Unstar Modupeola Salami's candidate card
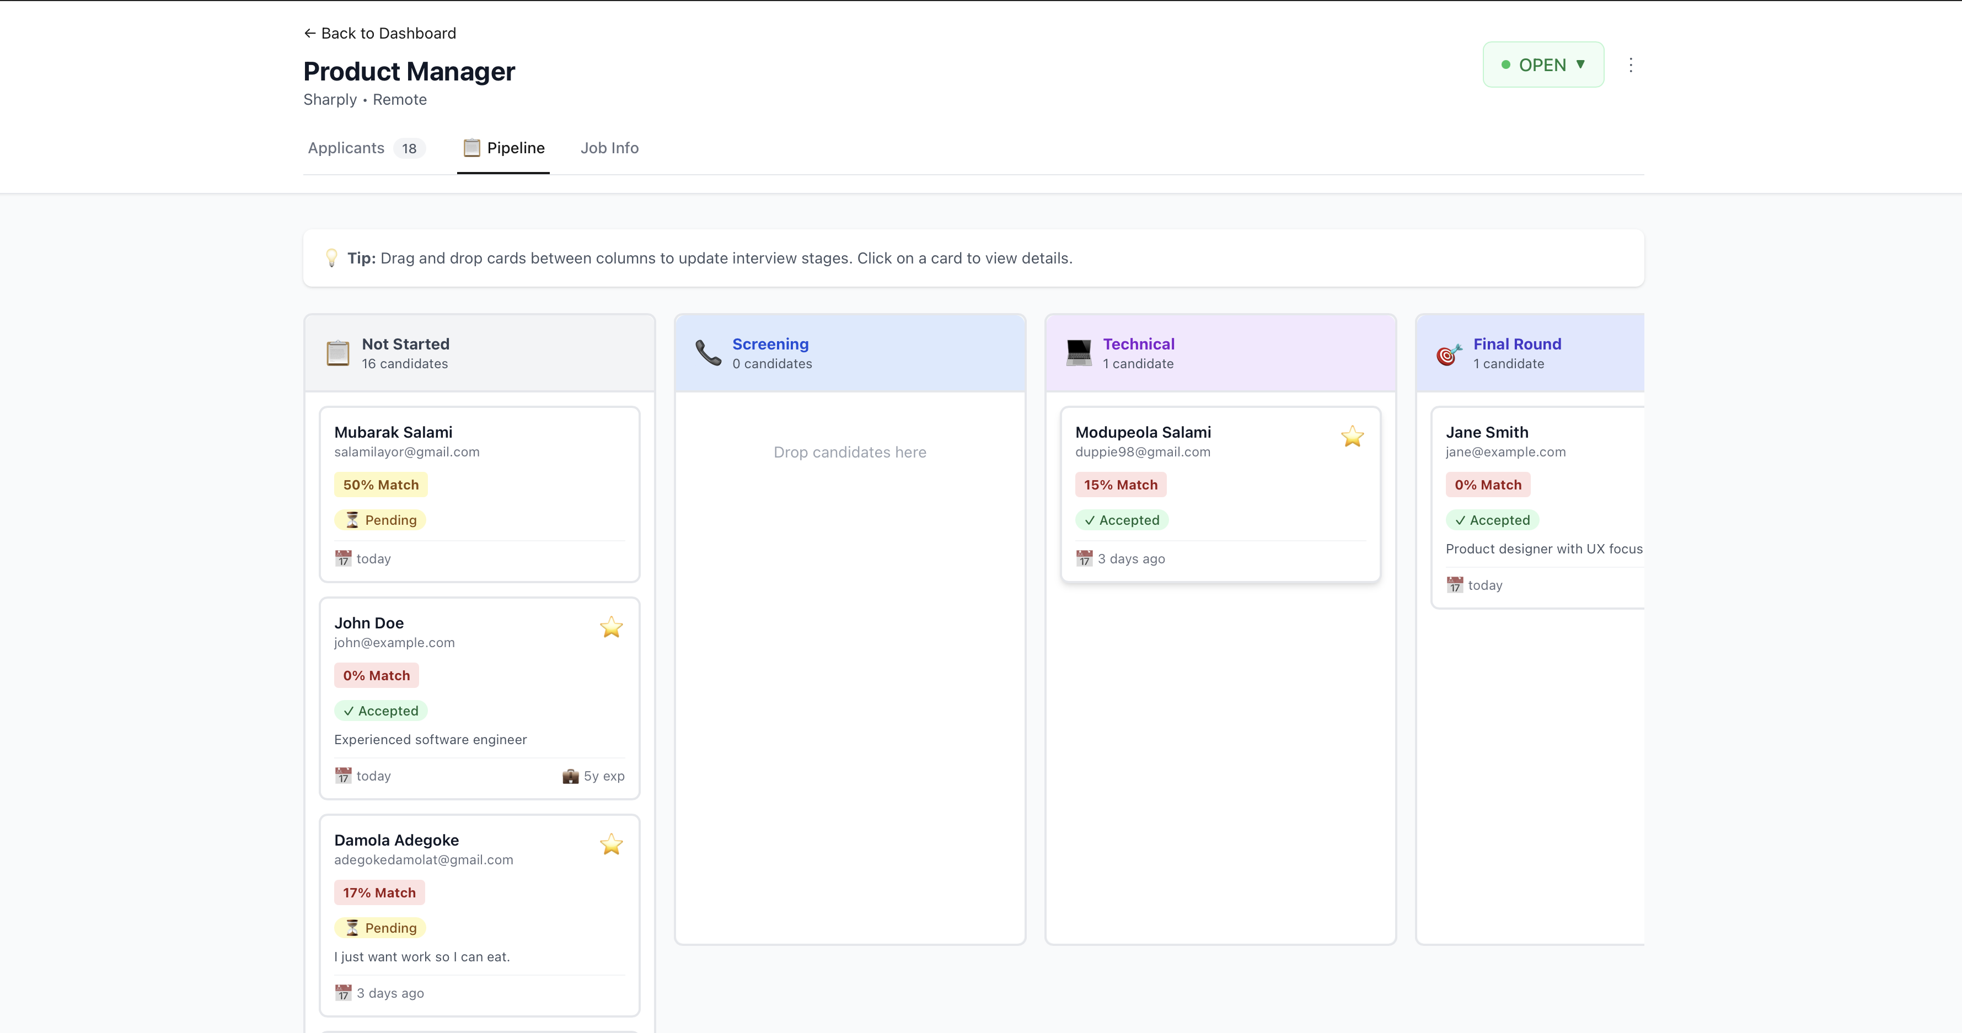The height and width of the screenshot is (1033, 1962). coord(1352,436)
